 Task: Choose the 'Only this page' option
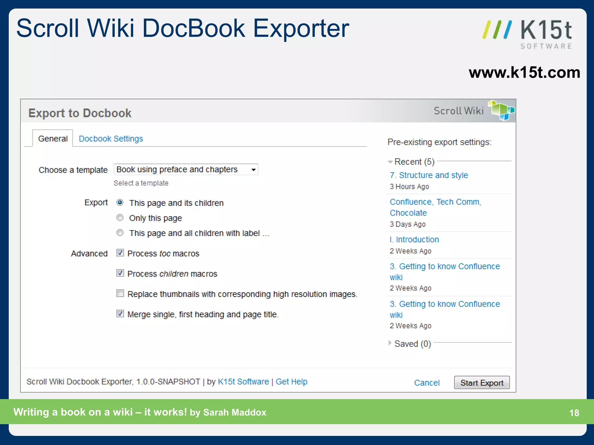120,218
